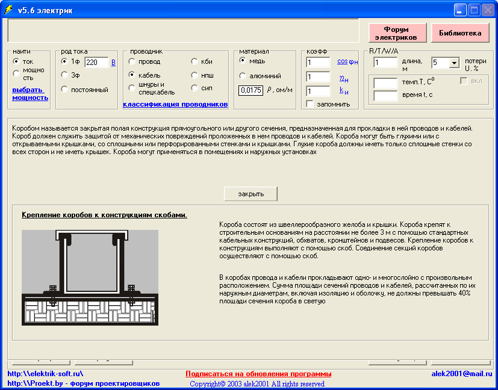The height and width of the screenshot is (390, 498).
Task: Focus the kи coefficient input
Action: pyautogui.click(x=318, y=91)
